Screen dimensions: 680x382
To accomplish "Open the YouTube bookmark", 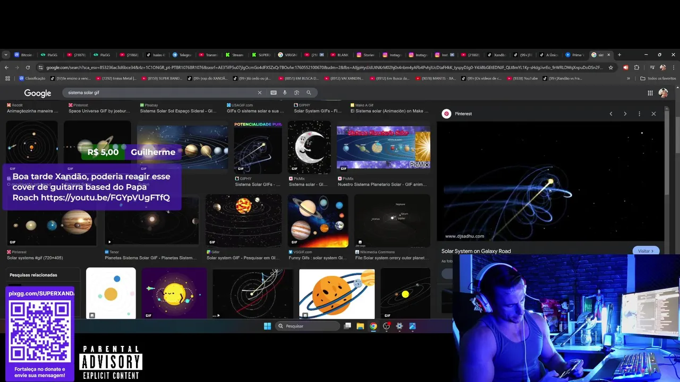I will (522, 79).
